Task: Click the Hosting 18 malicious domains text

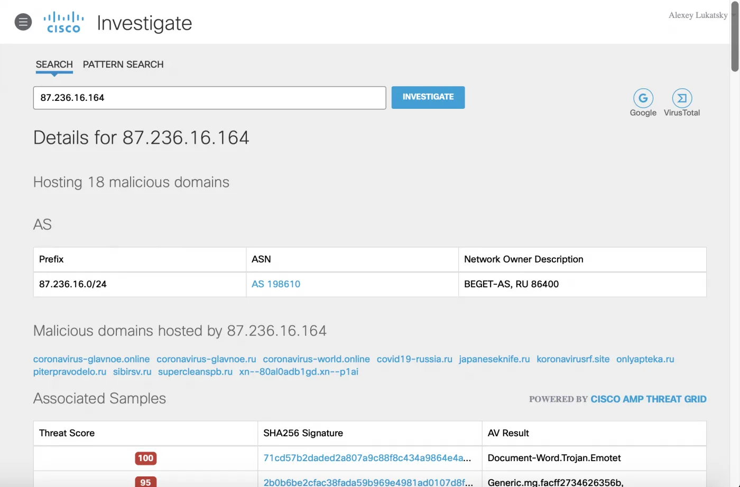Action: pyautogui.click(x=132, y=182)
